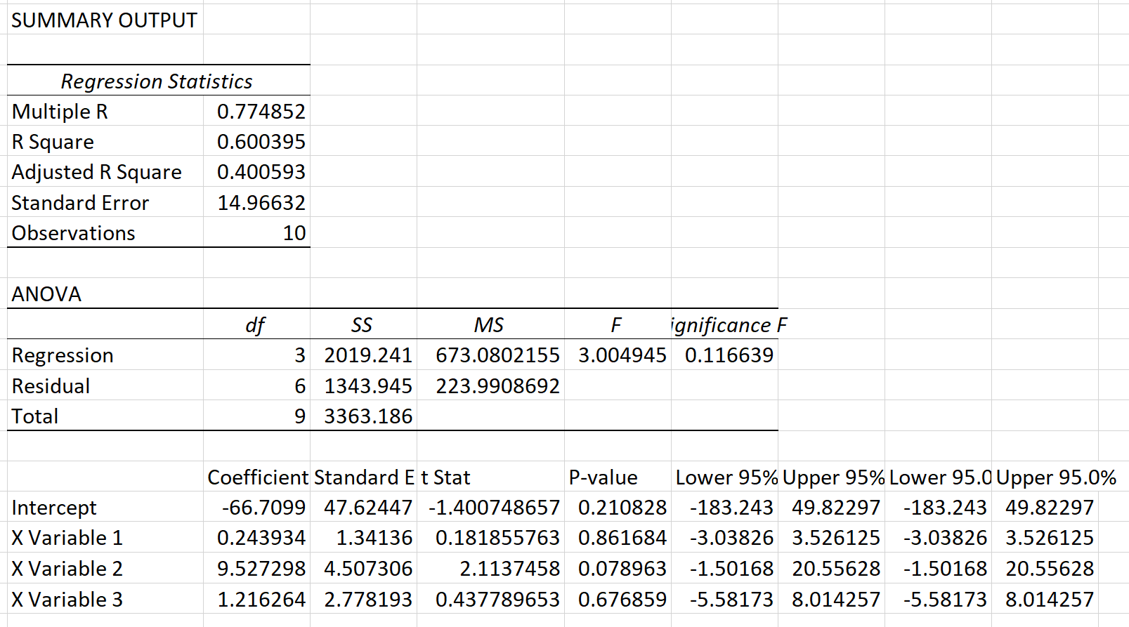Select the Multiple R value 0.774852
1129x627 pixels.
(x=261, y=112)
